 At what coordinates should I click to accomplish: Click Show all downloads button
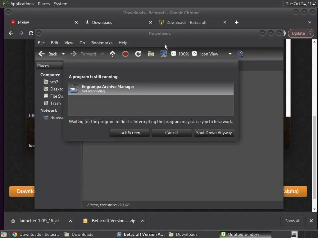click(293, 221)
